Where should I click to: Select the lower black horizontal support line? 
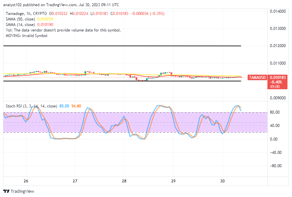tap(122, 81)
